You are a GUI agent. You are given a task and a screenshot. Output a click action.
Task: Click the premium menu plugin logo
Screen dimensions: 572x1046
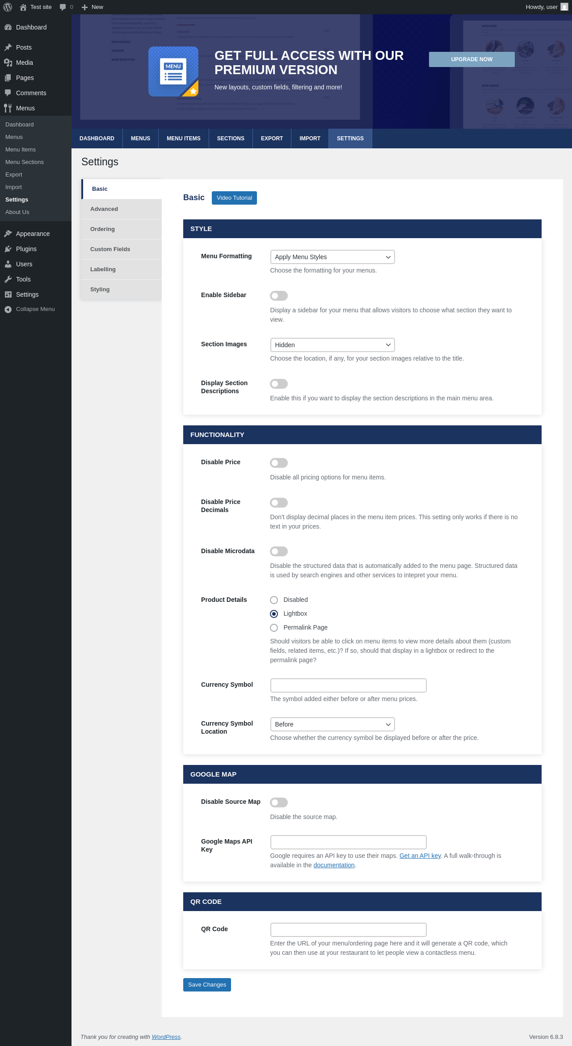[x=173, y=71]
